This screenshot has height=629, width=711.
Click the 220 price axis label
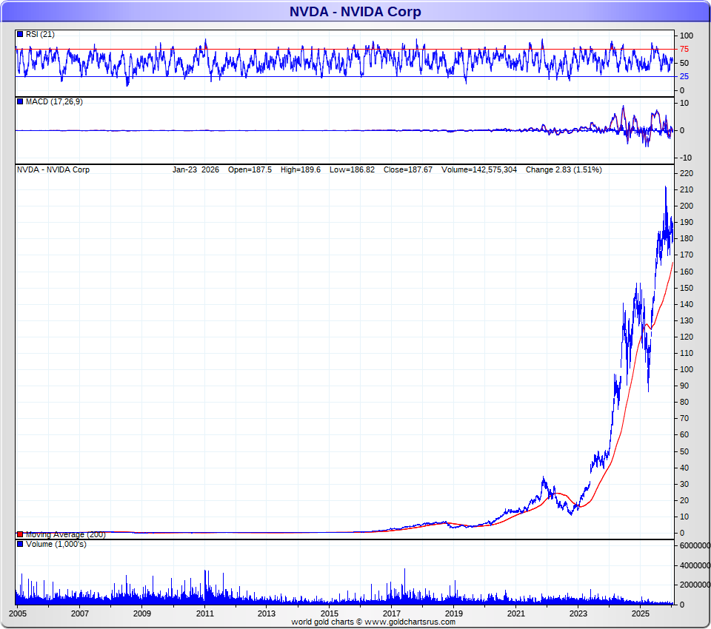[686, 173]
